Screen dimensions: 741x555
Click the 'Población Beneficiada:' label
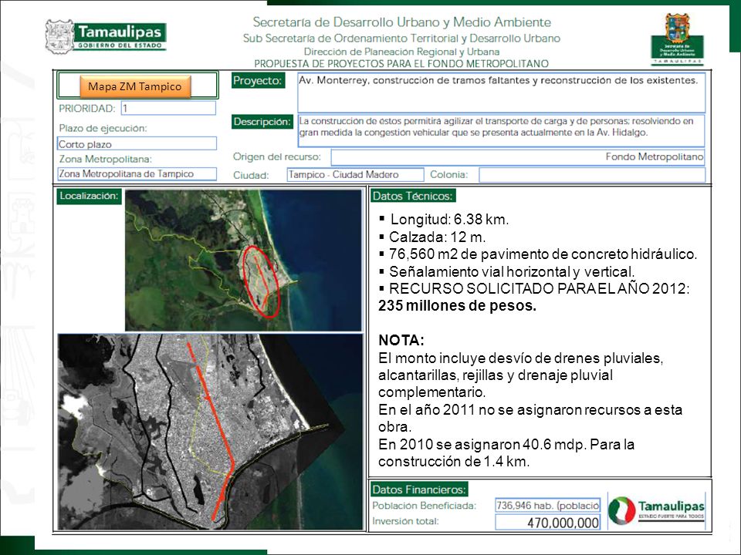tap(425, 506)
